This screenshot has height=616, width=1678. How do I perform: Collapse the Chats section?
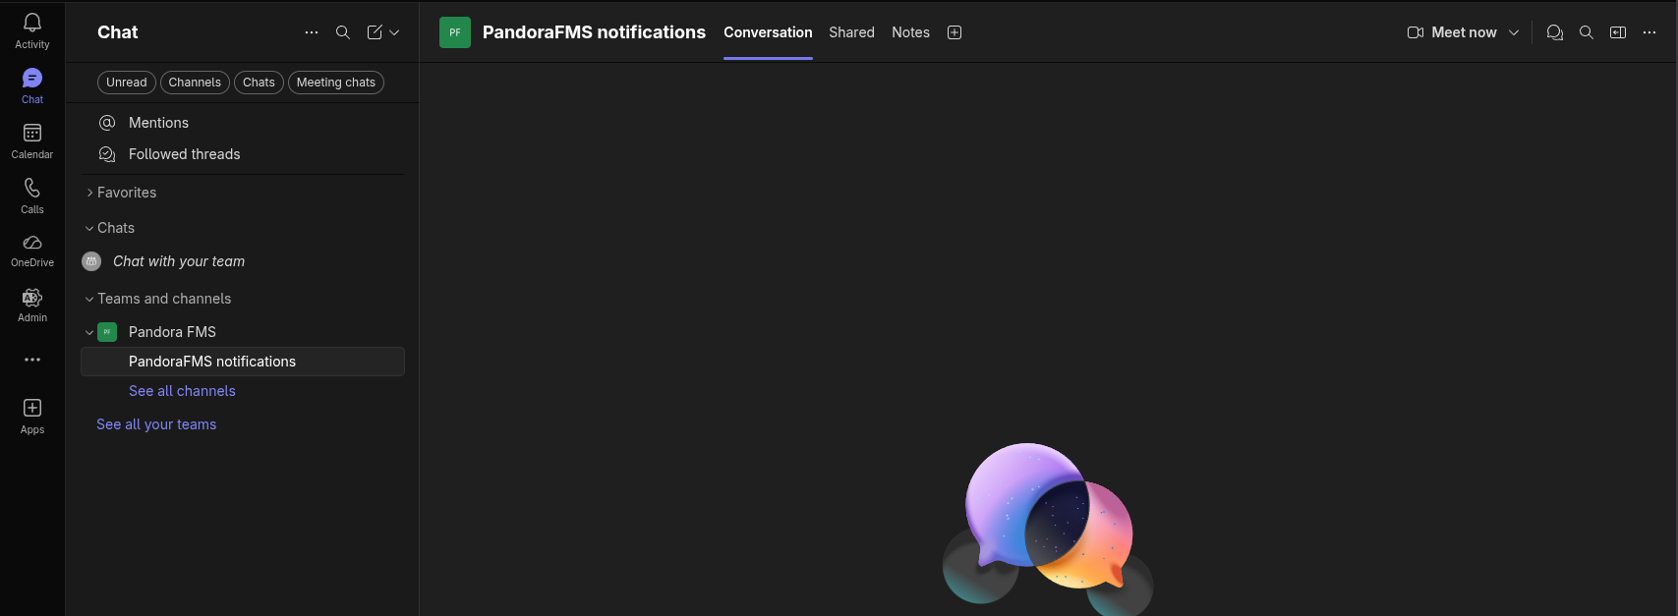[x=89, y=228]
